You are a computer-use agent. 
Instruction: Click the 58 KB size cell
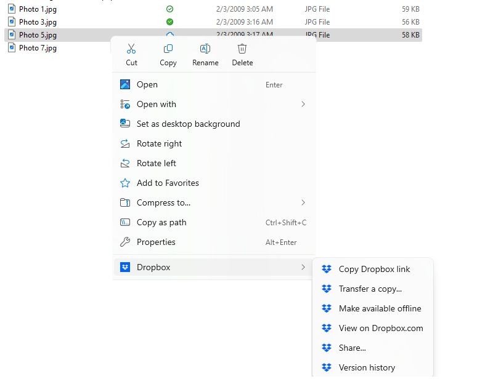click(410, 35)
